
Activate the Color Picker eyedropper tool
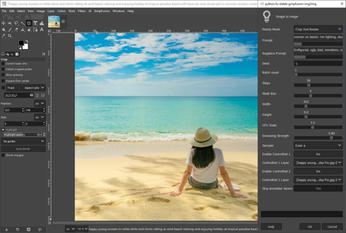click(x=3, y=36)
